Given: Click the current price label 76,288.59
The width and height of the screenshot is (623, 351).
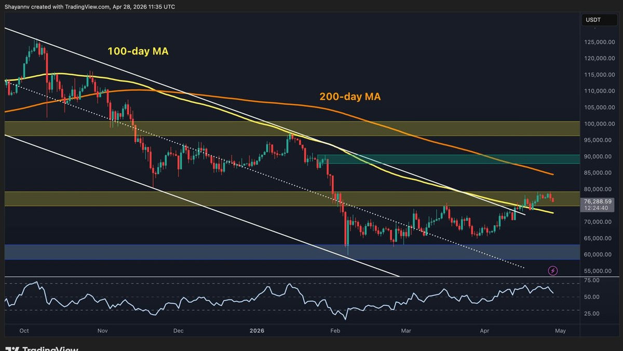Looking at the screenshot, I should tap(599, 201).
